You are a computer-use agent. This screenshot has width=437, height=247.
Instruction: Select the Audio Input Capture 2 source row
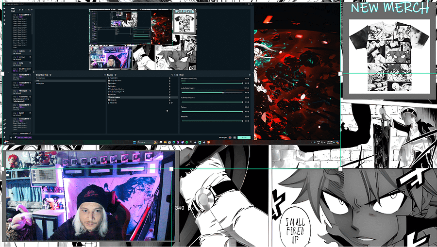[x=142, y=92]
